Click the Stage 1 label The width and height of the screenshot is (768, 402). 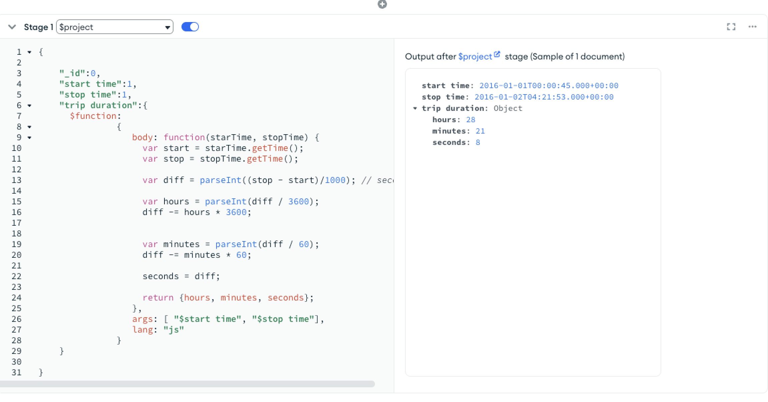pyautogui.click(x=38, y=27)
